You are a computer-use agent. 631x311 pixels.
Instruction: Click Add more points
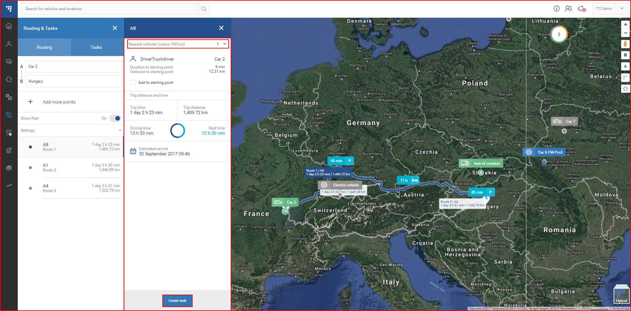tap(59, 102)
